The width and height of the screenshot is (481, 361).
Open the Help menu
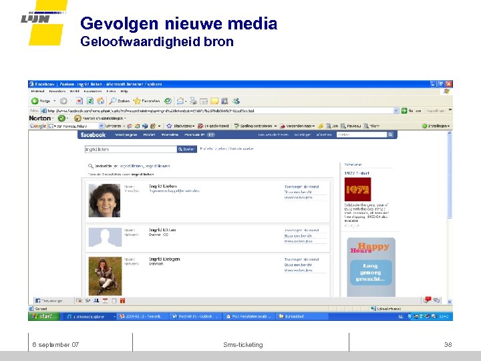coord(124,91)
